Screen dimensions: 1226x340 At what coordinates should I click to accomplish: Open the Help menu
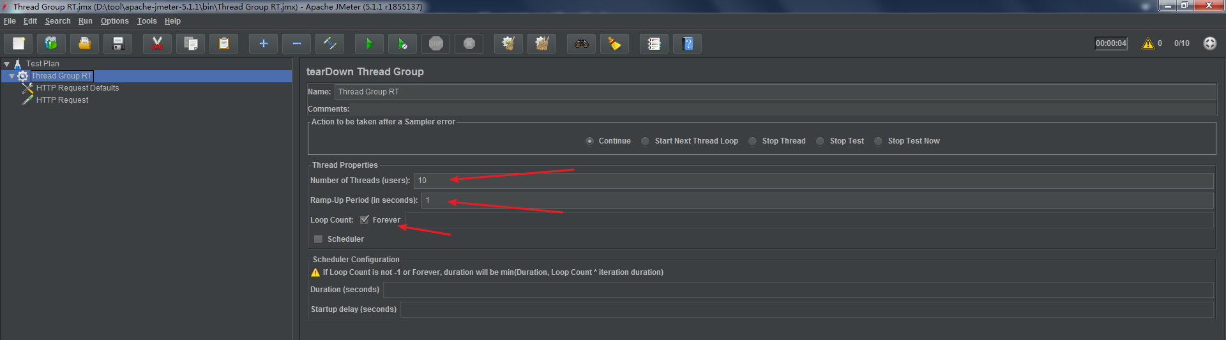(x=172, y=21)
